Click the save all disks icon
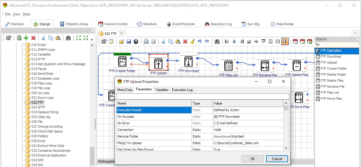This screenshot has width=362, height=167. [136, 41]
